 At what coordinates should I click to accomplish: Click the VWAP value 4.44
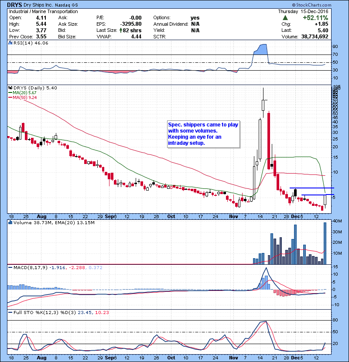click(136, 37)
